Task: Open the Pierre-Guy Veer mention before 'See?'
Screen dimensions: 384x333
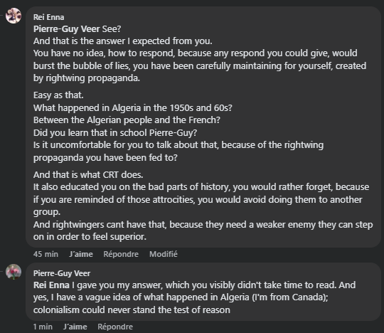Action: click(x=67, y=29)
